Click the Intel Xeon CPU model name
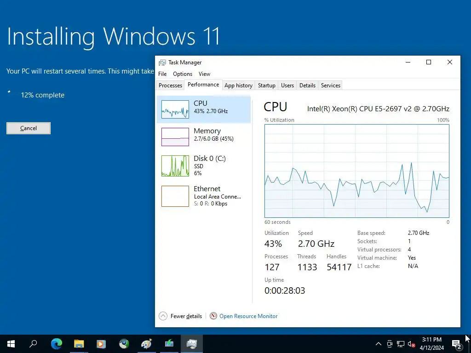This screenshot has height=353, width=471. coord(378,108)
